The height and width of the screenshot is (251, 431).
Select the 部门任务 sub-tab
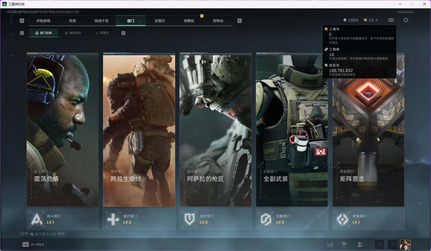44,33
